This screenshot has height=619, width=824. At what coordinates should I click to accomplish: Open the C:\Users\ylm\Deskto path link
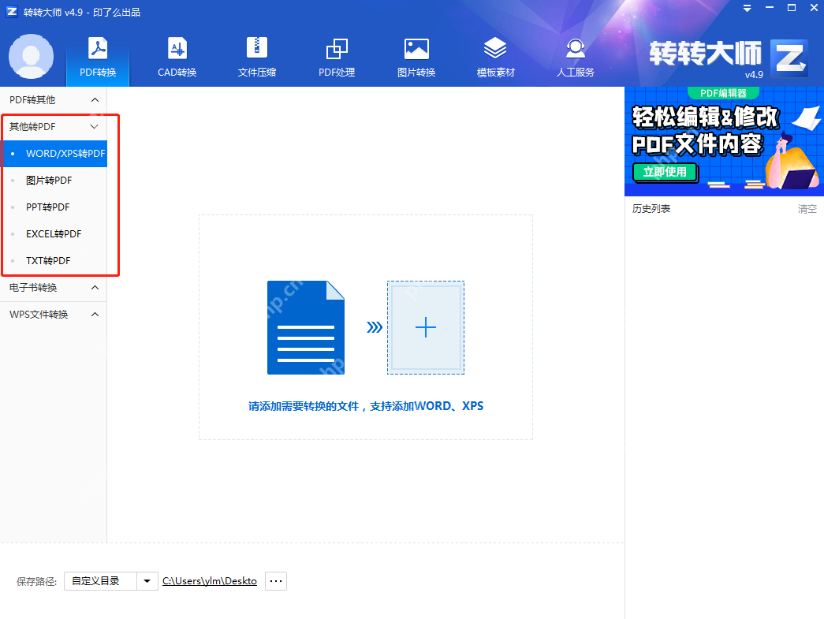(x=210, y=581)
